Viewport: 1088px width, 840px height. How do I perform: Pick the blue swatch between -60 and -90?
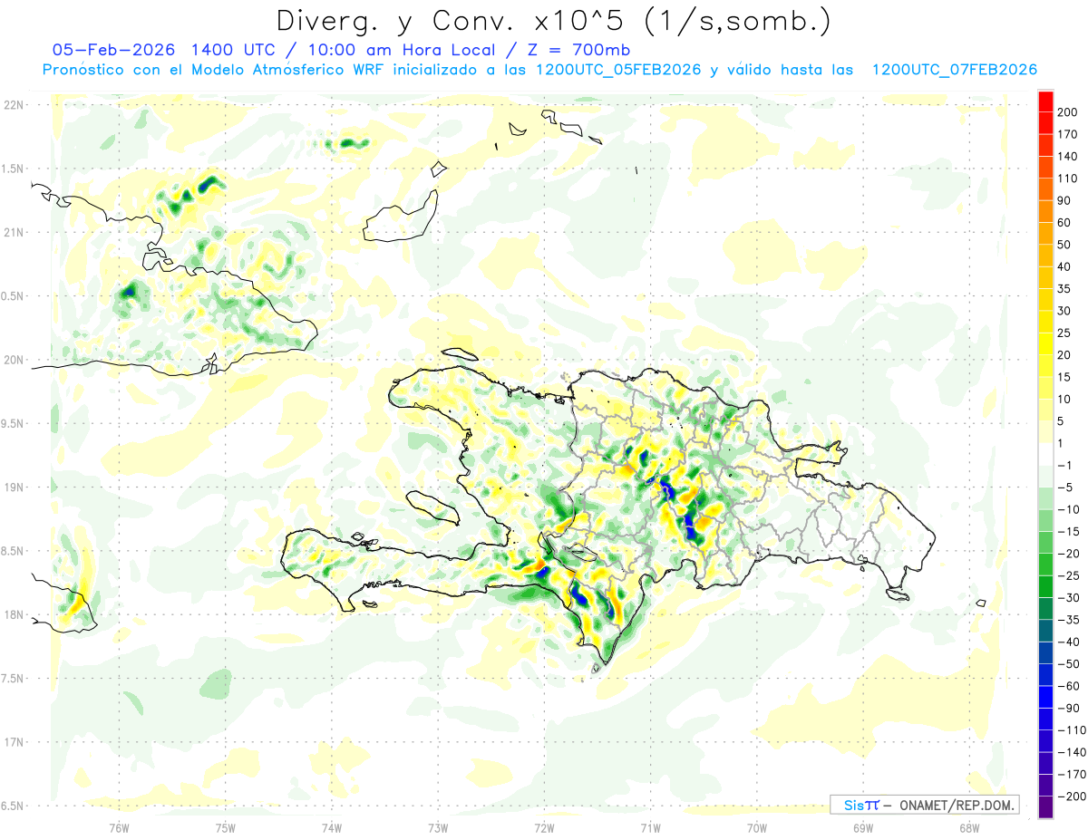[x=1045, y=697]
